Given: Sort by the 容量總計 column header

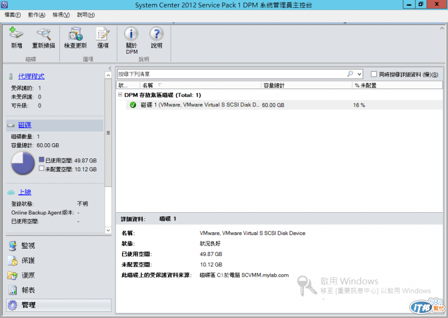Looking at the screenshot, I should (x=306, y=85).
